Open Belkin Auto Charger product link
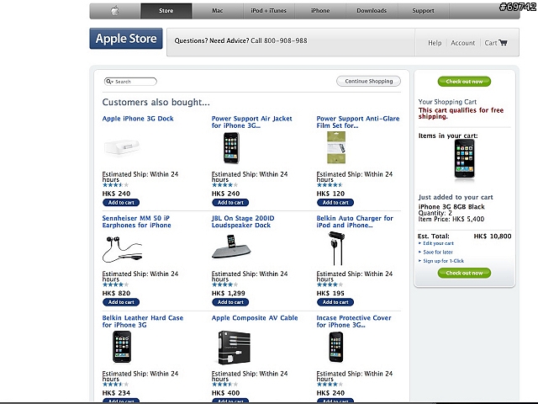538x404 pixels. (355, 221)
